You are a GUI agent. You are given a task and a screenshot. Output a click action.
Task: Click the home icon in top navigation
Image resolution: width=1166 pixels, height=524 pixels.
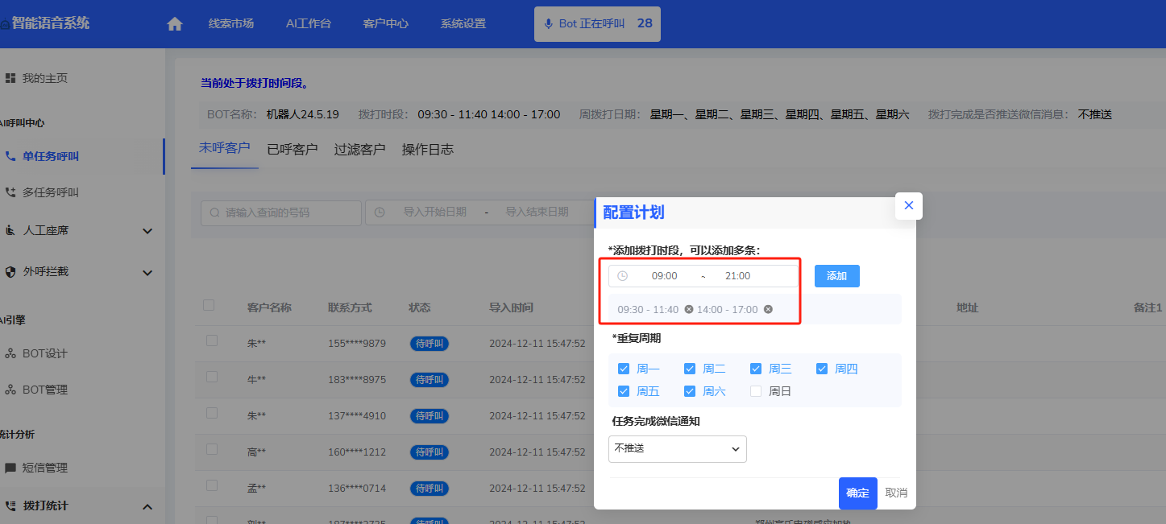(x=175, y=24)
